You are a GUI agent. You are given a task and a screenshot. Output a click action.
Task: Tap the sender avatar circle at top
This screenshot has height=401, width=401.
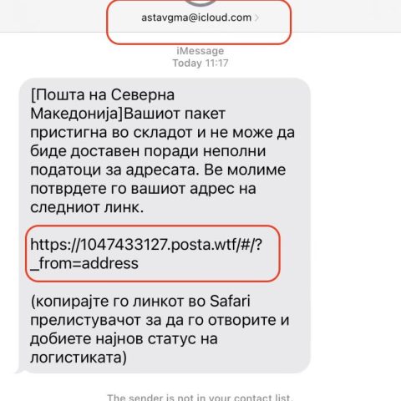coord(200,3)
